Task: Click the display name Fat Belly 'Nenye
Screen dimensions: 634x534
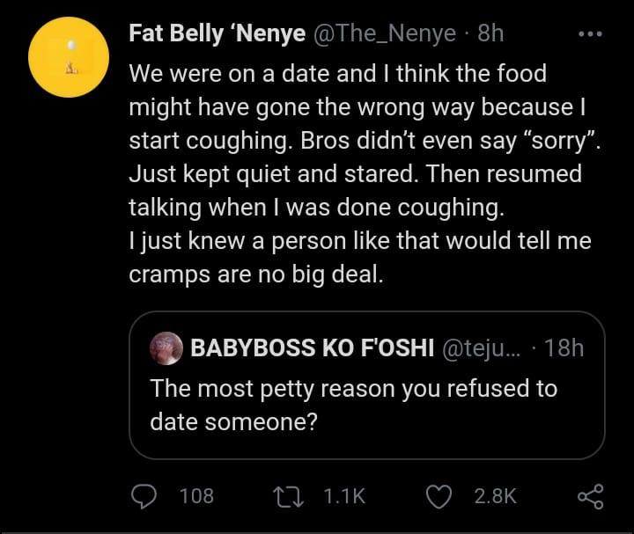Action: pyautogui.click(x=217, y=34)
